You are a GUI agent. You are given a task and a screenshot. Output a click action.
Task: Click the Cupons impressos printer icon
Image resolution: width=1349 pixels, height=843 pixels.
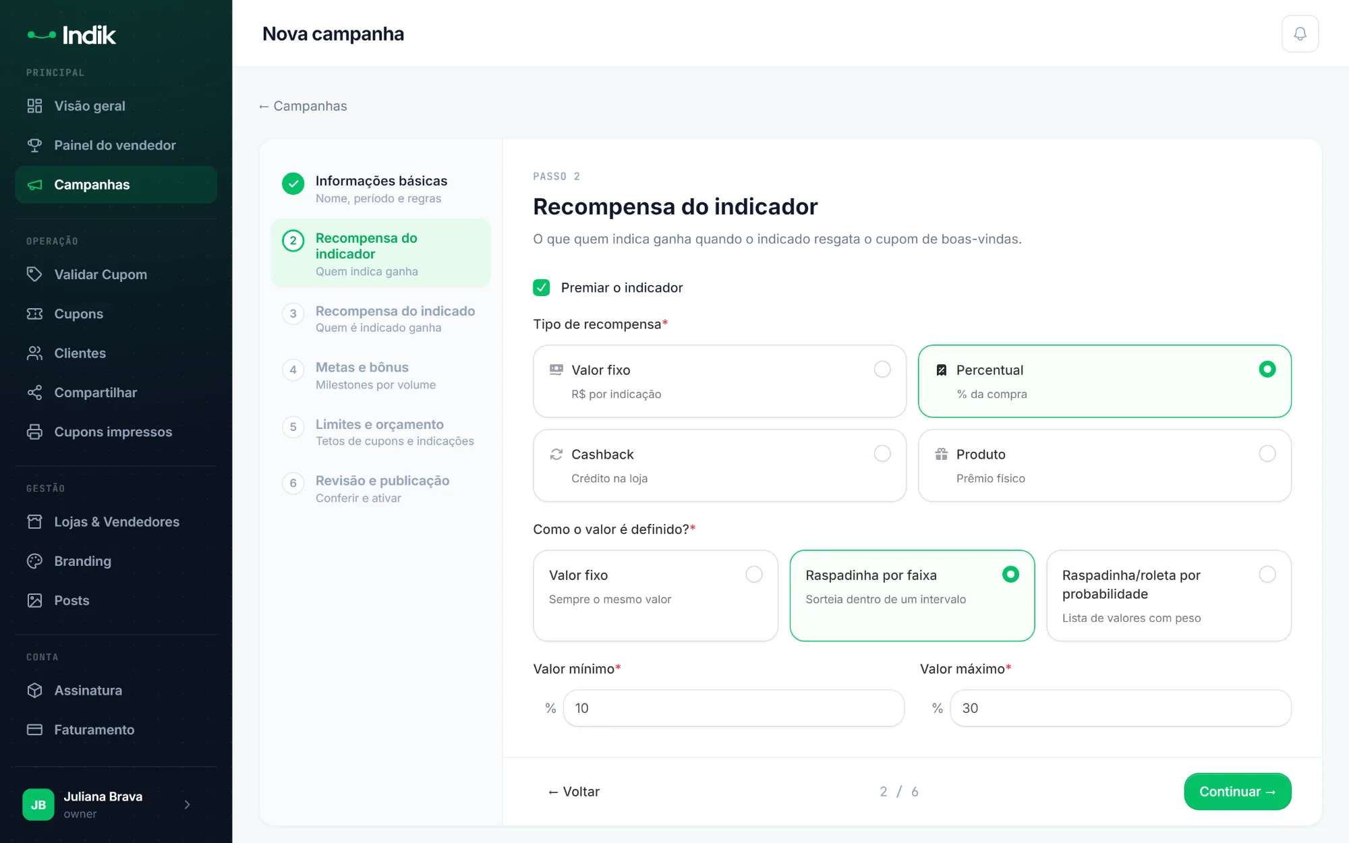coord(34,432)
